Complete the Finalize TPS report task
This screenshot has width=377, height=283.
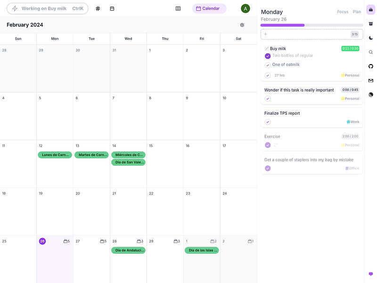pyautogui.click(x=268, y=122)
